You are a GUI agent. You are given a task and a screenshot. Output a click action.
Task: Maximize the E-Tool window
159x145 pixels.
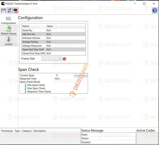point(144,4)
